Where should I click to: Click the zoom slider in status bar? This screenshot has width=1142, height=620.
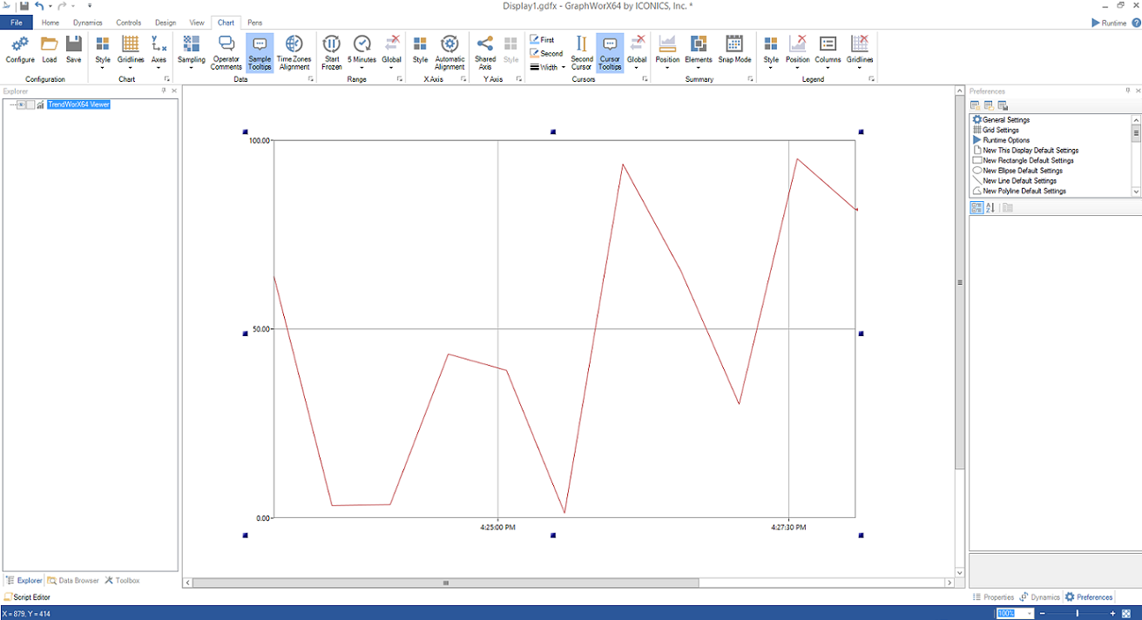(1077, 614)
